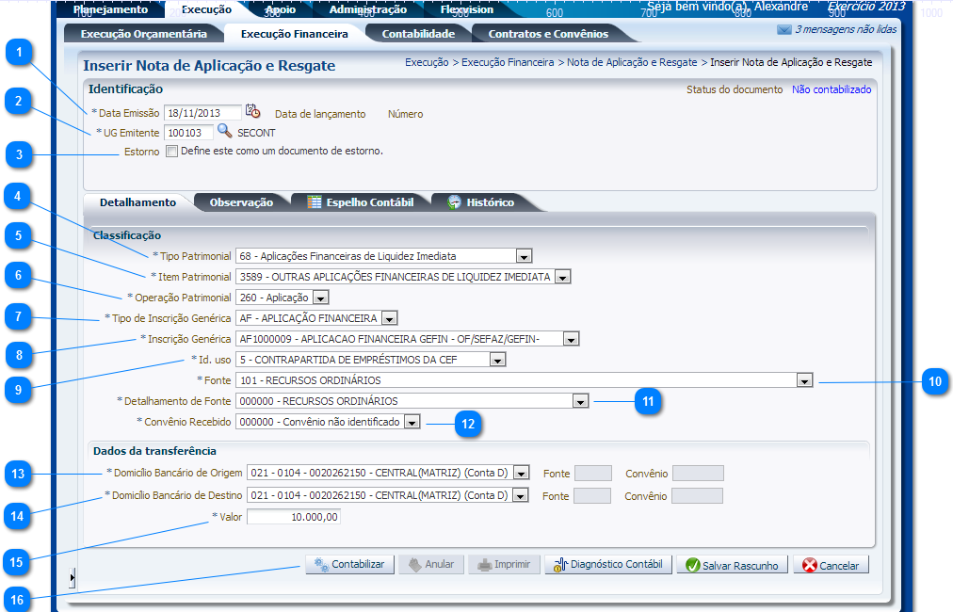The height and width of the screenshot is (612, 953).
Task: Switch to the Histórico tab
Action: pyautogui.click(x=481, y=201)
